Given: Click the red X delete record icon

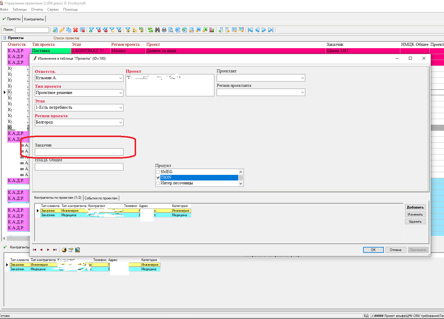Looking at the screenshot, I should coord(76,30).
